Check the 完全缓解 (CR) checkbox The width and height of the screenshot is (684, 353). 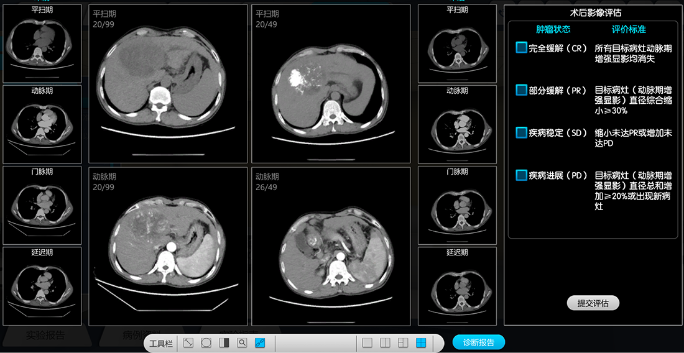click(x=521, y=48)
